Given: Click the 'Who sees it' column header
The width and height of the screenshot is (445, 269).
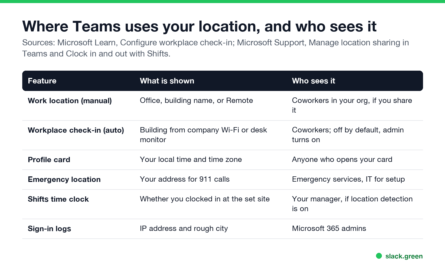Looking at the screenshot, I should coord(313,81).
